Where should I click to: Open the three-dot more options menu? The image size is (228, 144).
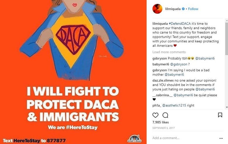click(221, 138)
